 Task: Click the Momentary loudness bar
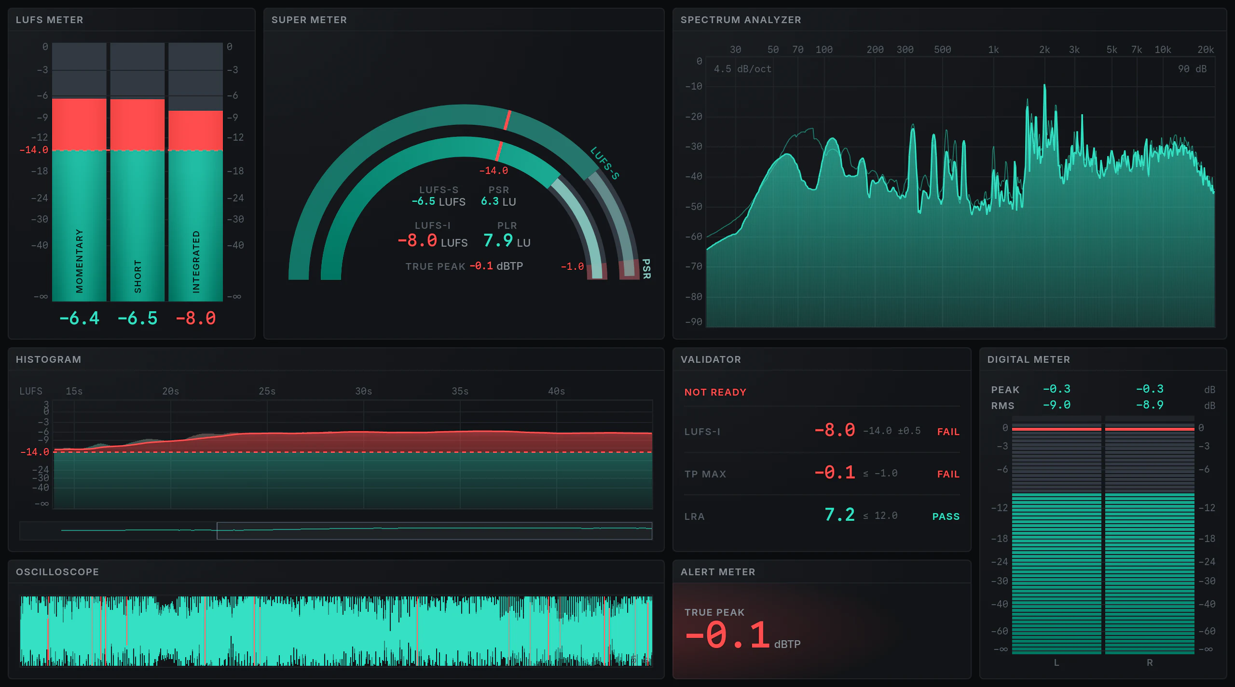pyautogui.click(x=79, y=172)
